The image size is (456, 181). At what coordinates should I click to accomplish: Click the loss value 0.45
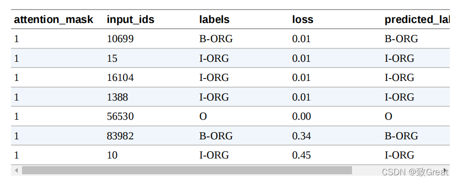(x=302, y=155)
